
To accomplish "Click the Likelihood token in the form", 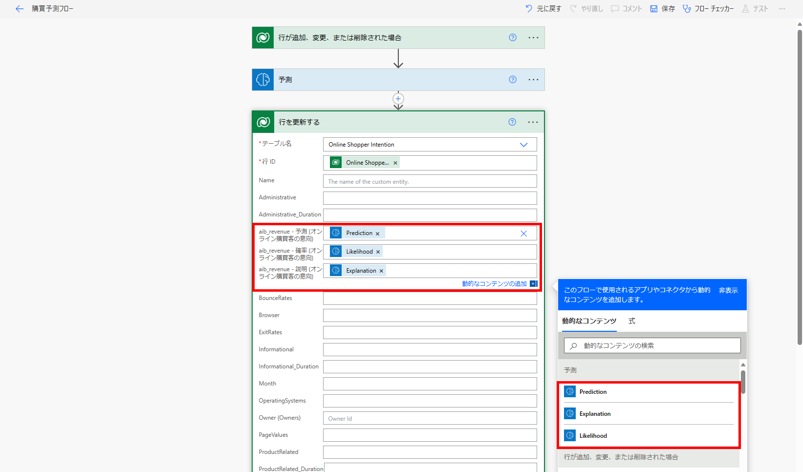I will [x=356, y=252].
